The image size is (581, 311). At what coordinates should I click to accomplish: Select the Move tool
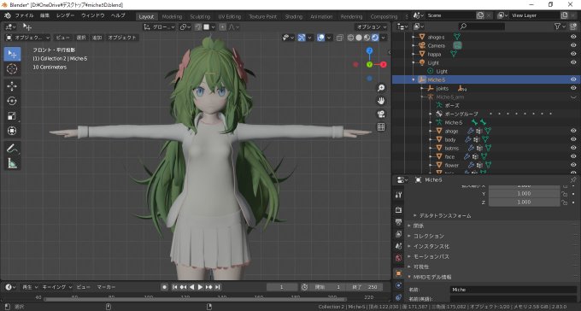click(12, 86)
